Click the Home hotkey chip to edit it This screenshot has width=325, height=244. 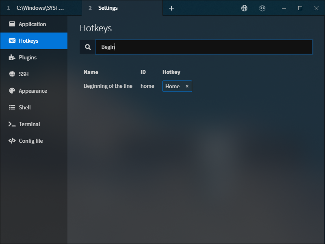173,86
